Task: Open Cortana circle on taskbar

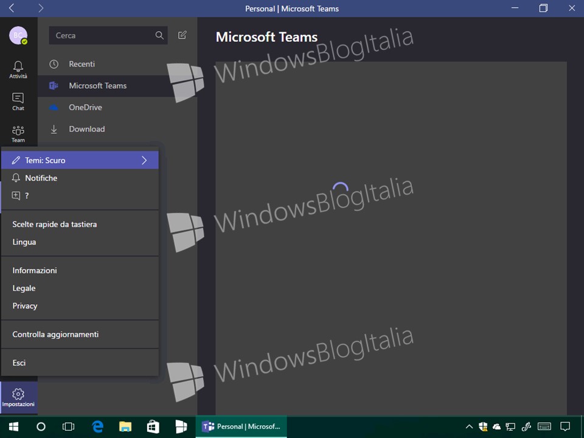Action: pyautogui.click(x=41, y=426)
